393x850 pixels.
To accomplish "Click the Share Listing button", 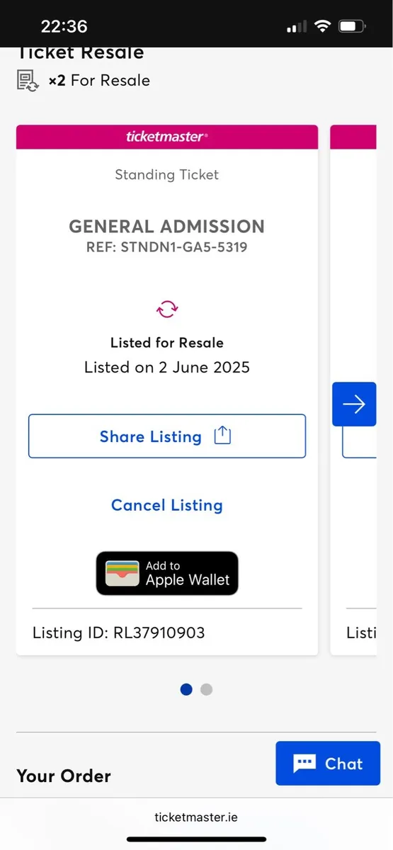I will (167, 436).
